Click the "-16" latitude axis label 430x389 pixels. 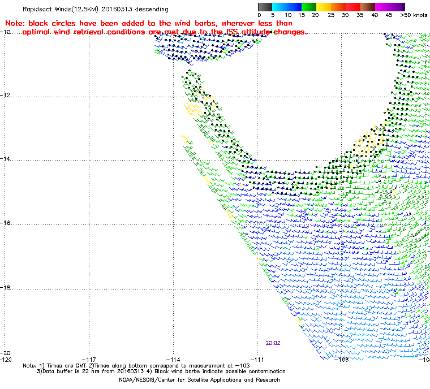click(5, 223)
